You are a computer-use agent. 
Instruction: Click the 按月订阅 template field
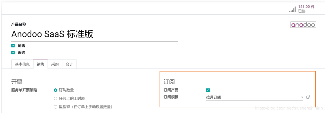252,97
